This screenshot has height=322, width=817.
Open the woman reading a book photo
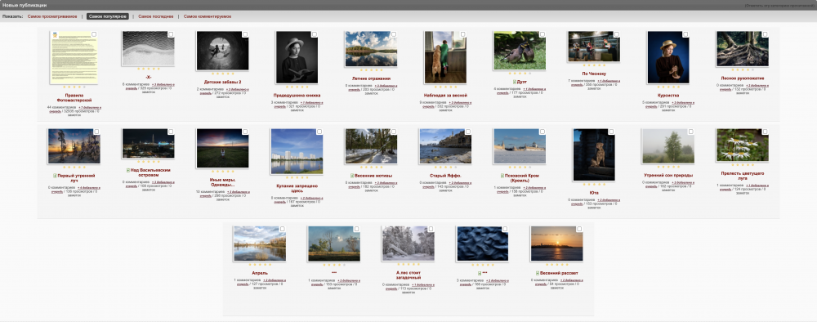pyautogui.click(x=297, y=57)
